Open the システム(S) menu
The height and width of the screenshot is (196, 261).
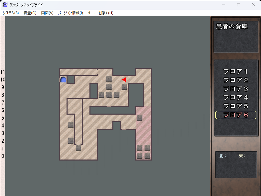point(11,13)
